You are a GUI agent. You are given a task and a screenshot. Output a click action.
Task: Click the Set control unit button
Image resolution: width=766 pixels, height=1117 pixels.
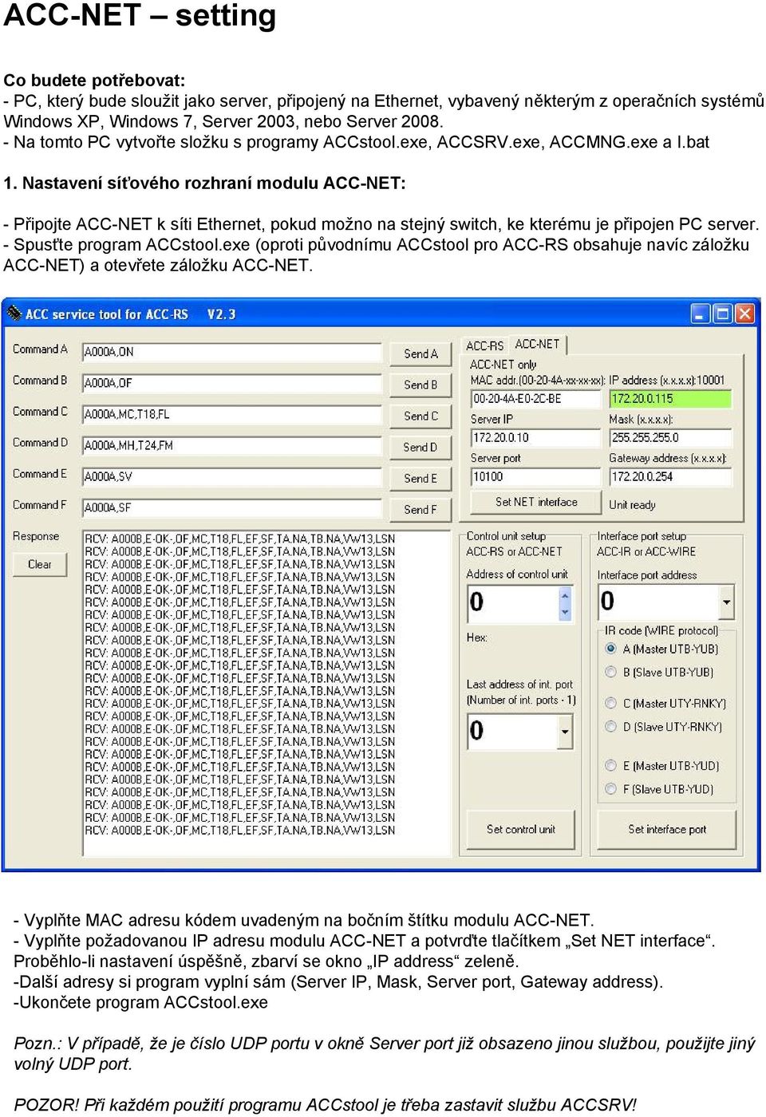point(521,830)
